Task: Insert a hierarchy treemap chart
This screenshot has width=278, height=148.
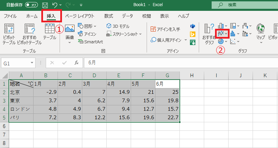Action: coord(235,26)
